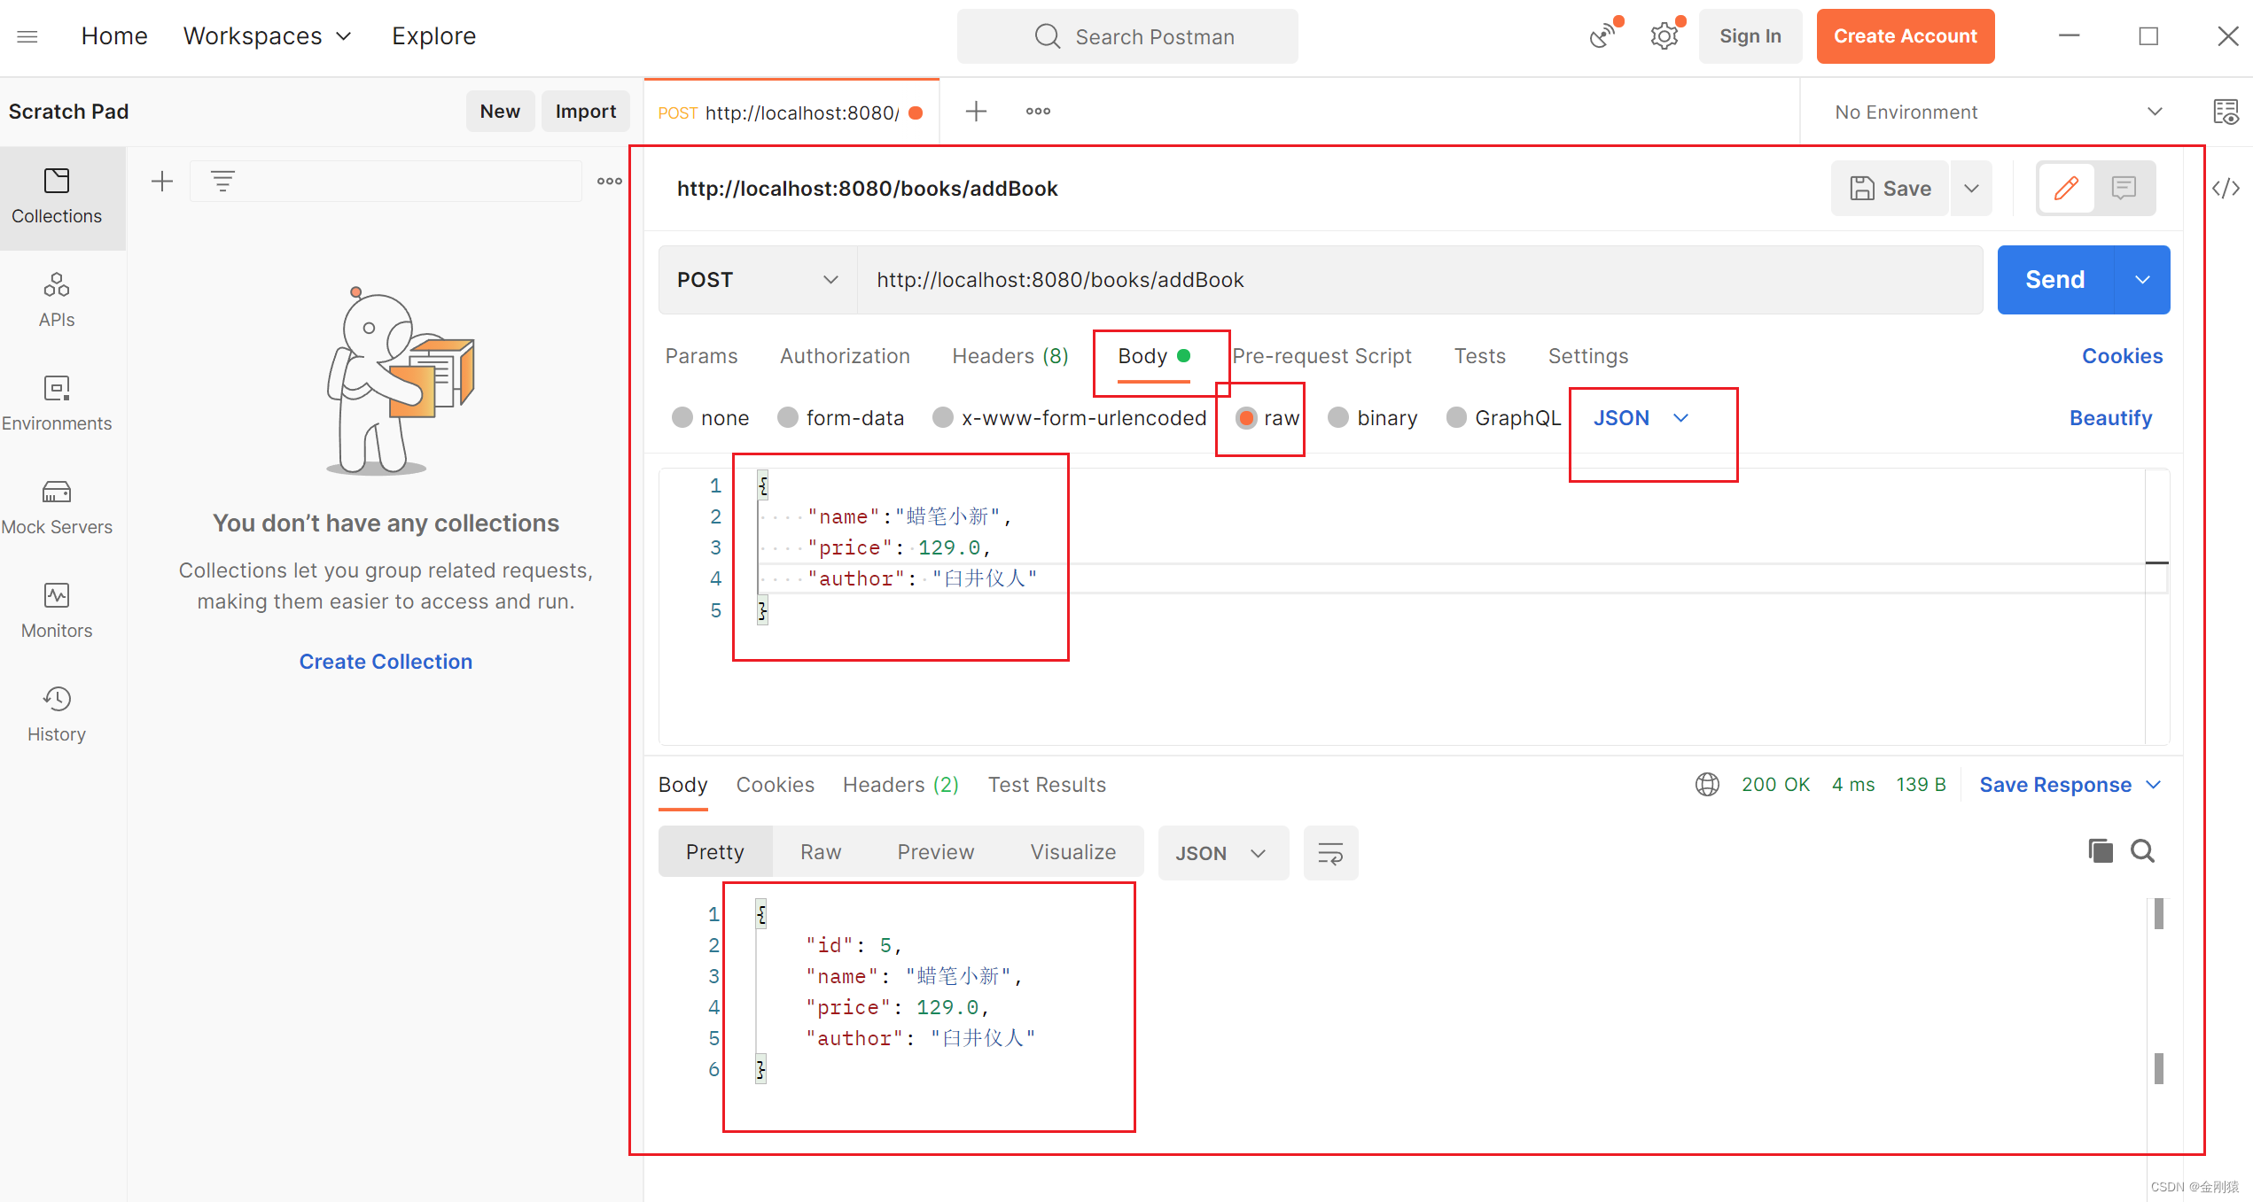Viewport: 2253px width, 1202px height.
Task: Click the Collections sidebar icon
Action: click(x=57, y=194)
